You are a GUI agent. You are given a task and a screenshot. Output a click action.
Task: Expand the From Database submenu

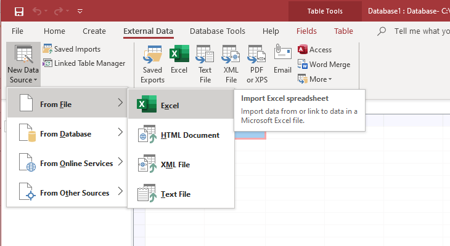point(67,134)
